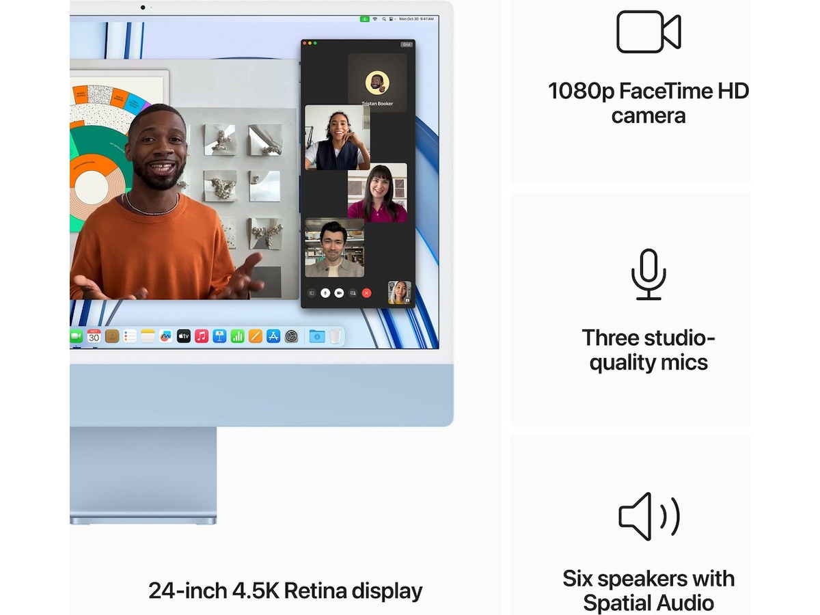Screen dimensions: 820x615
Task: Mute the microphone in FaceTime call
Action: pyautogui.click(x=325, y=292)
